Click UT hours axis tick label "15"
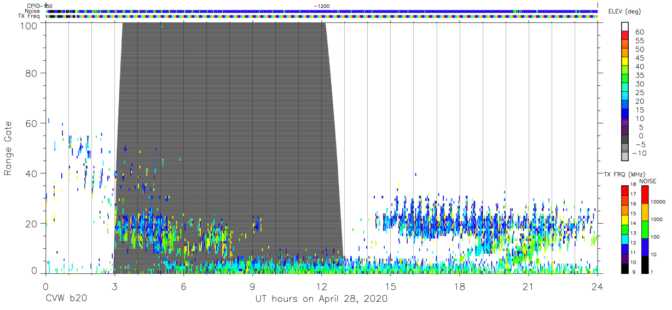The height and width of the screenshot is (310, 672). coord(390,286)
